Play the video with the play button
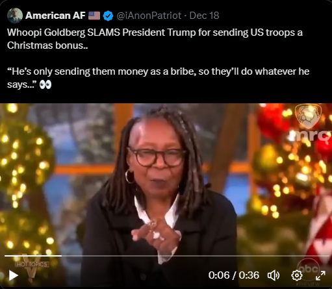Image resolution: width=332 pixels, height=289 pixels. point(14,275)
